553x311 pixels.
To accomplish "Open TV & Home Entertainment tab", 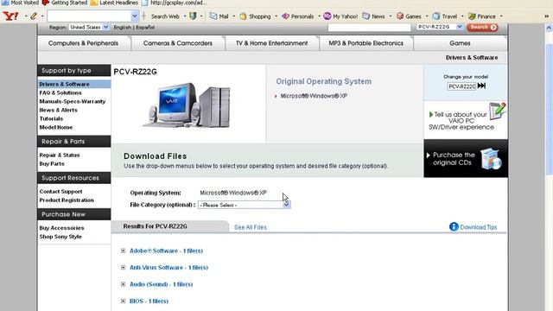I will [272, 43].
